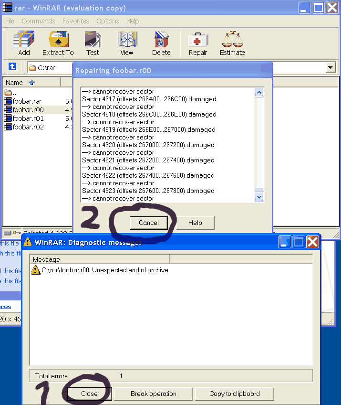Minimize the Diagnostic messages window
The height and width of the screenshot is (405, 341).
pos(285,242)
